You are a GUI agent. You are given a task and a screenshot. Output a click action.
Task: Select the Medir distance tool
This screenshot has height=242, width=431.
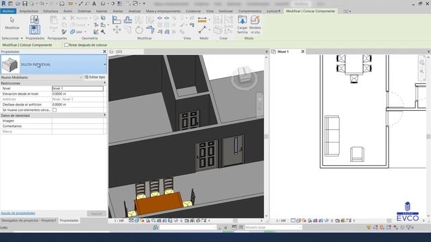click(203, 30)
